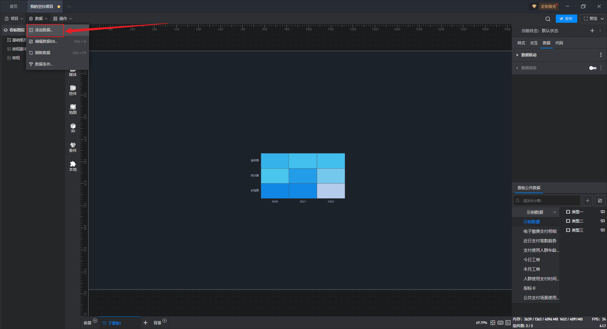Open 数据联动 more options menu

[601, 55]
